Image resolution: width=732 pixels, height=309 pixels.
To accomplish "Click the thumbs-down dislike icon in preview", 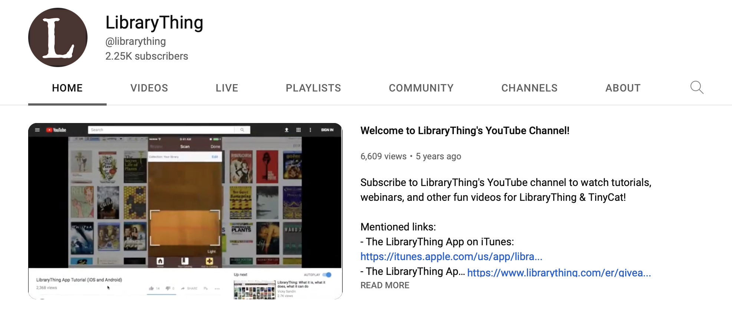I will [168, 288].
